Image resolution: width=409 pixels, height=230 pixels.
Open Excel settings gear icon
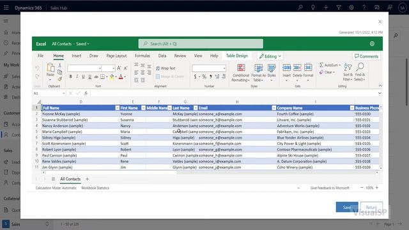(x=372, y=44)
